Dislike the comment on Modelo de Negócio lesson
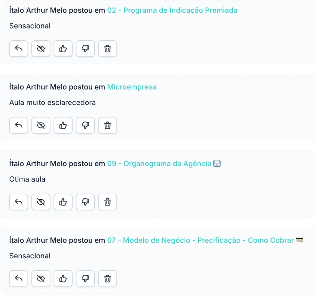 [85, 279]
